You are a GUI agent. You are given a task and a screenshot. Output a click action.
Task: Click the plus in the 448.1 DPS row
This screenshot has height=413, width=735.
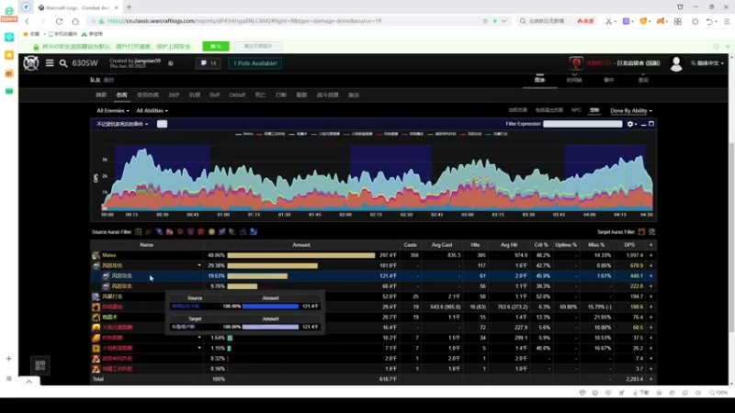tap(650, 276)
